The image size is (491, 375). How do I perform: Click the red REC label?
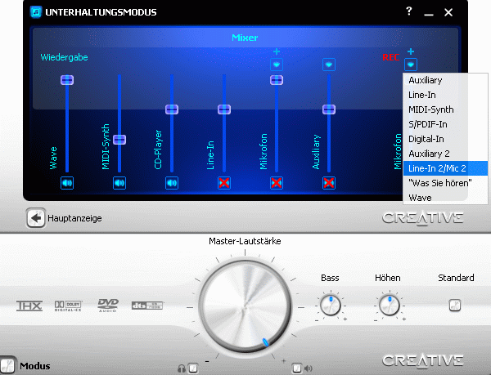[391, 57]
